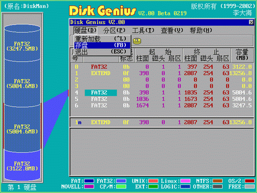Choose 重新加载 (^L) from the menu
This screenshot has height=193, width=257.
[102, 39]
